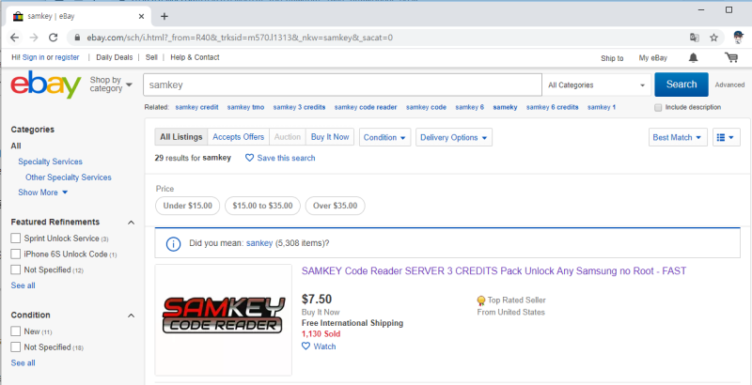Open Daily Deals menu link
The height and width of the screenshot is (385, 752).
pyautogui.click(x=114, y=57)
